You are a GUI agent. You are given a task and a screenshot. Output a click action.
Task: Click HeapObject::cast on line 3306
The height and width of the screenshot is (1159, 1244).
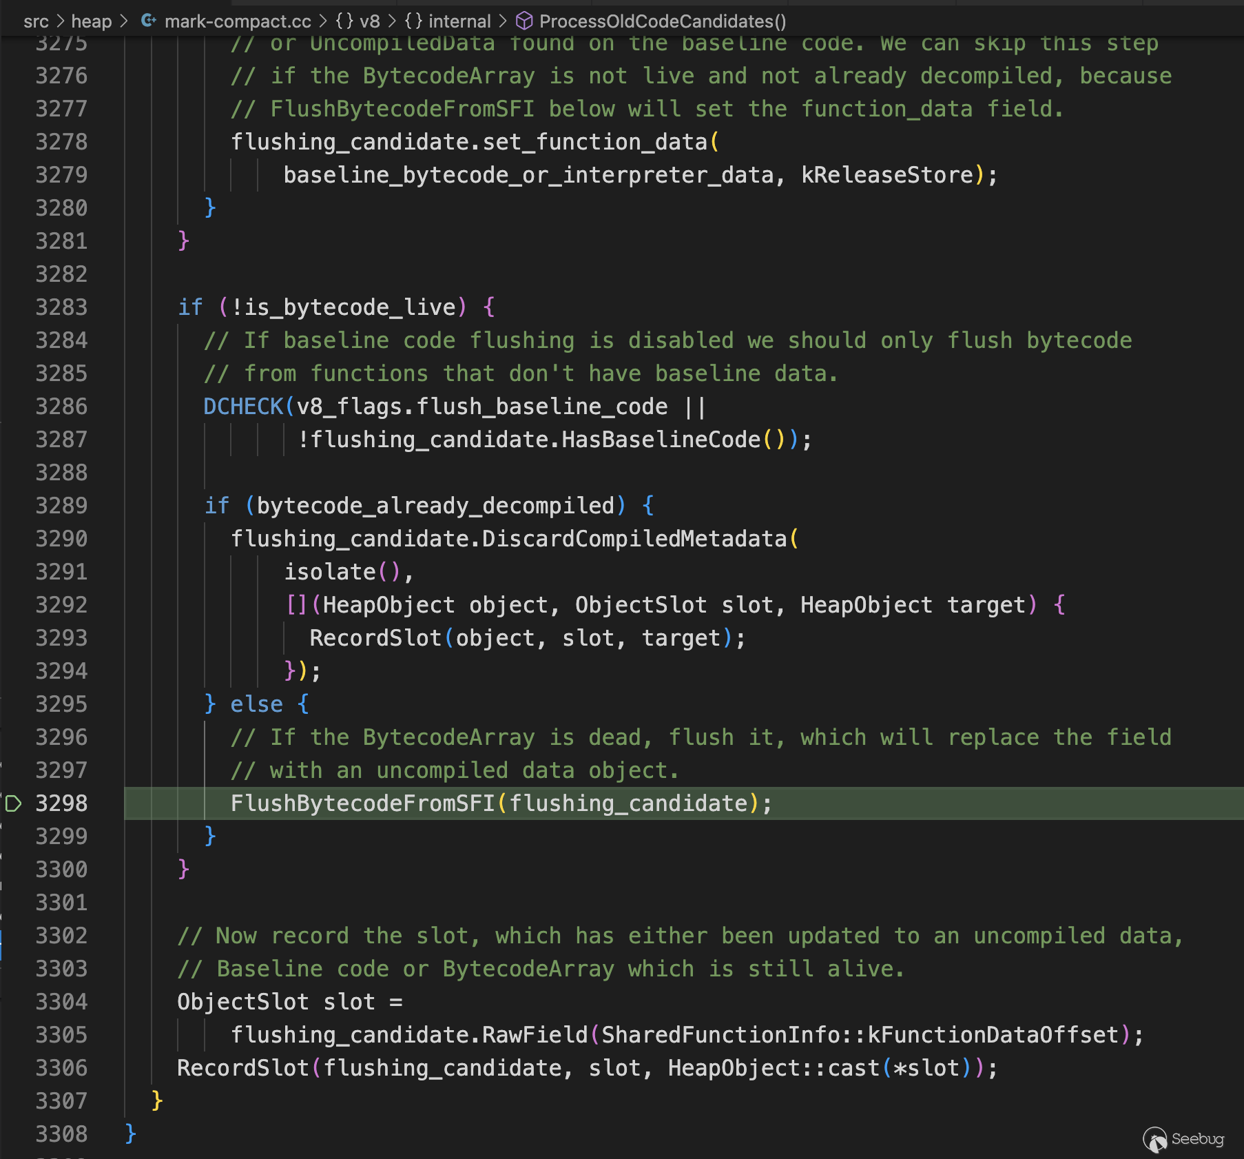774,1068
